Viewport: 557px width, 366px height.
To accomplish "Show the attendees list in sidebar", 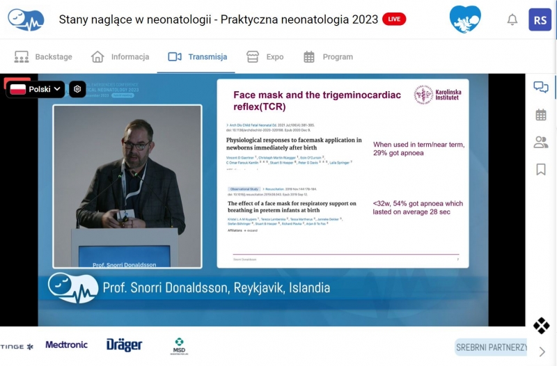I will [x=540, y=142].
